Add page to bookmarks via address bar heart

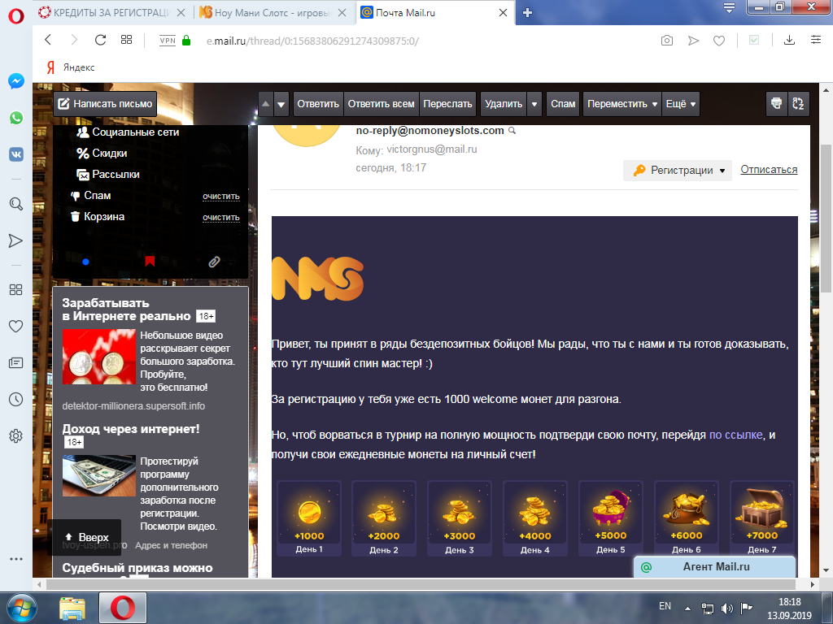coord(719,41)
